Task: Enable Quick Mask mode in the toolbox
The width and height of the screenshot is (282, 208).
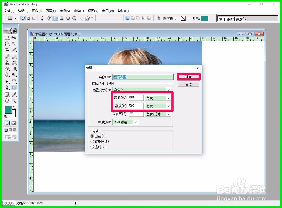Action: click(14, 123)
